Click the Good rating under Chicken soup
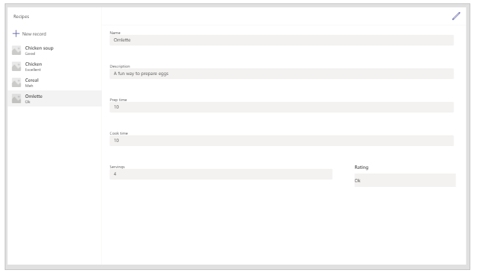 (30, 54)
